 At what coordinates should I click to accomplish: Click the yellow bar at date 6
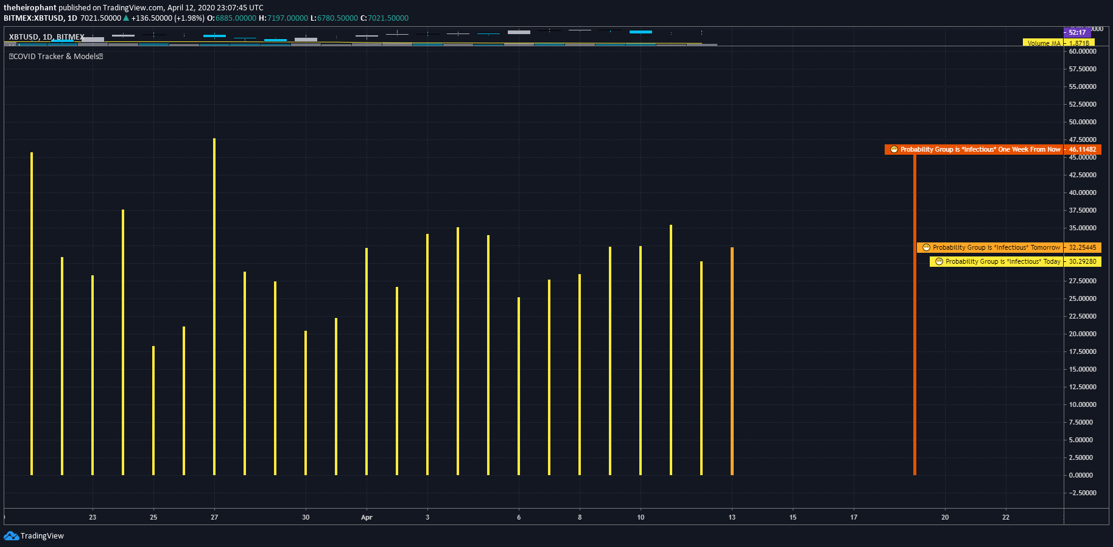(x=519, y=386)
